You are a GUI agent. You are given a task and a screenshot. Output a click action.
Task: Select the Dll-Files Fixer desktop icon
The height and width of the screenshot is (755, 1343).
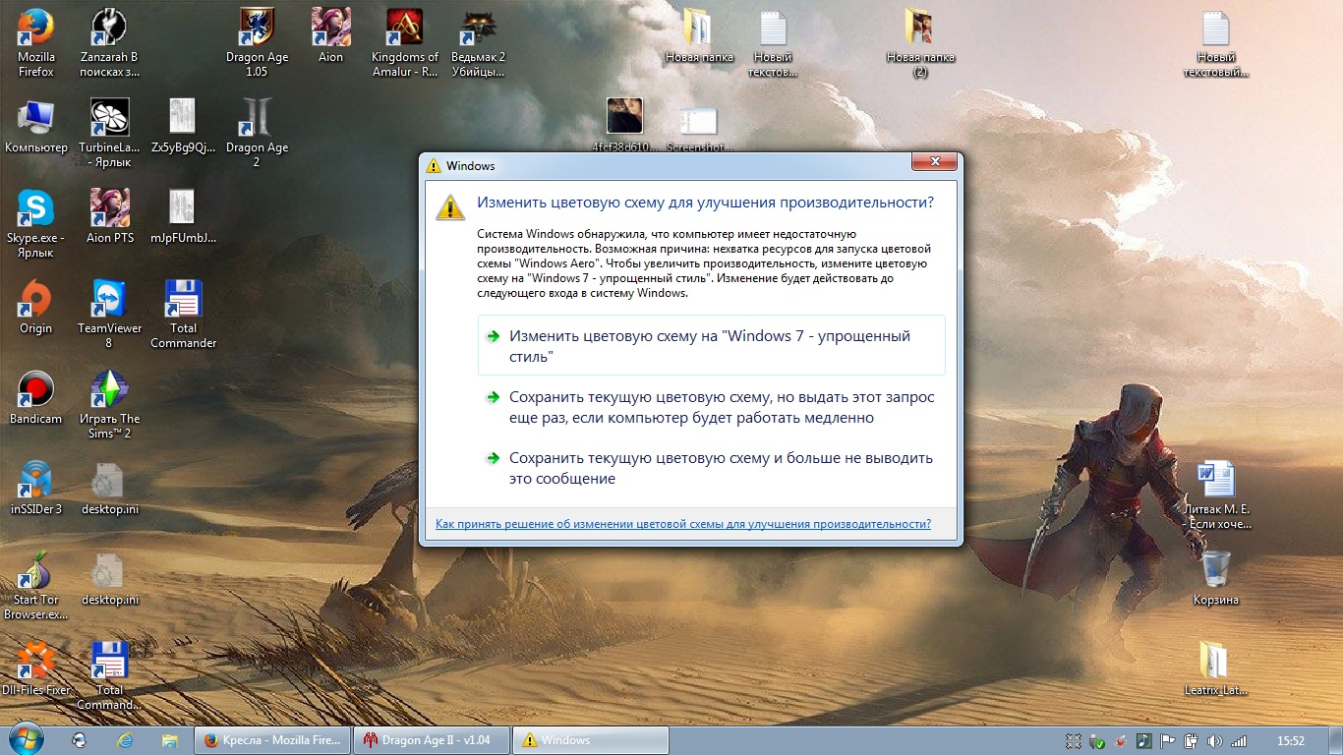point(36,670)
